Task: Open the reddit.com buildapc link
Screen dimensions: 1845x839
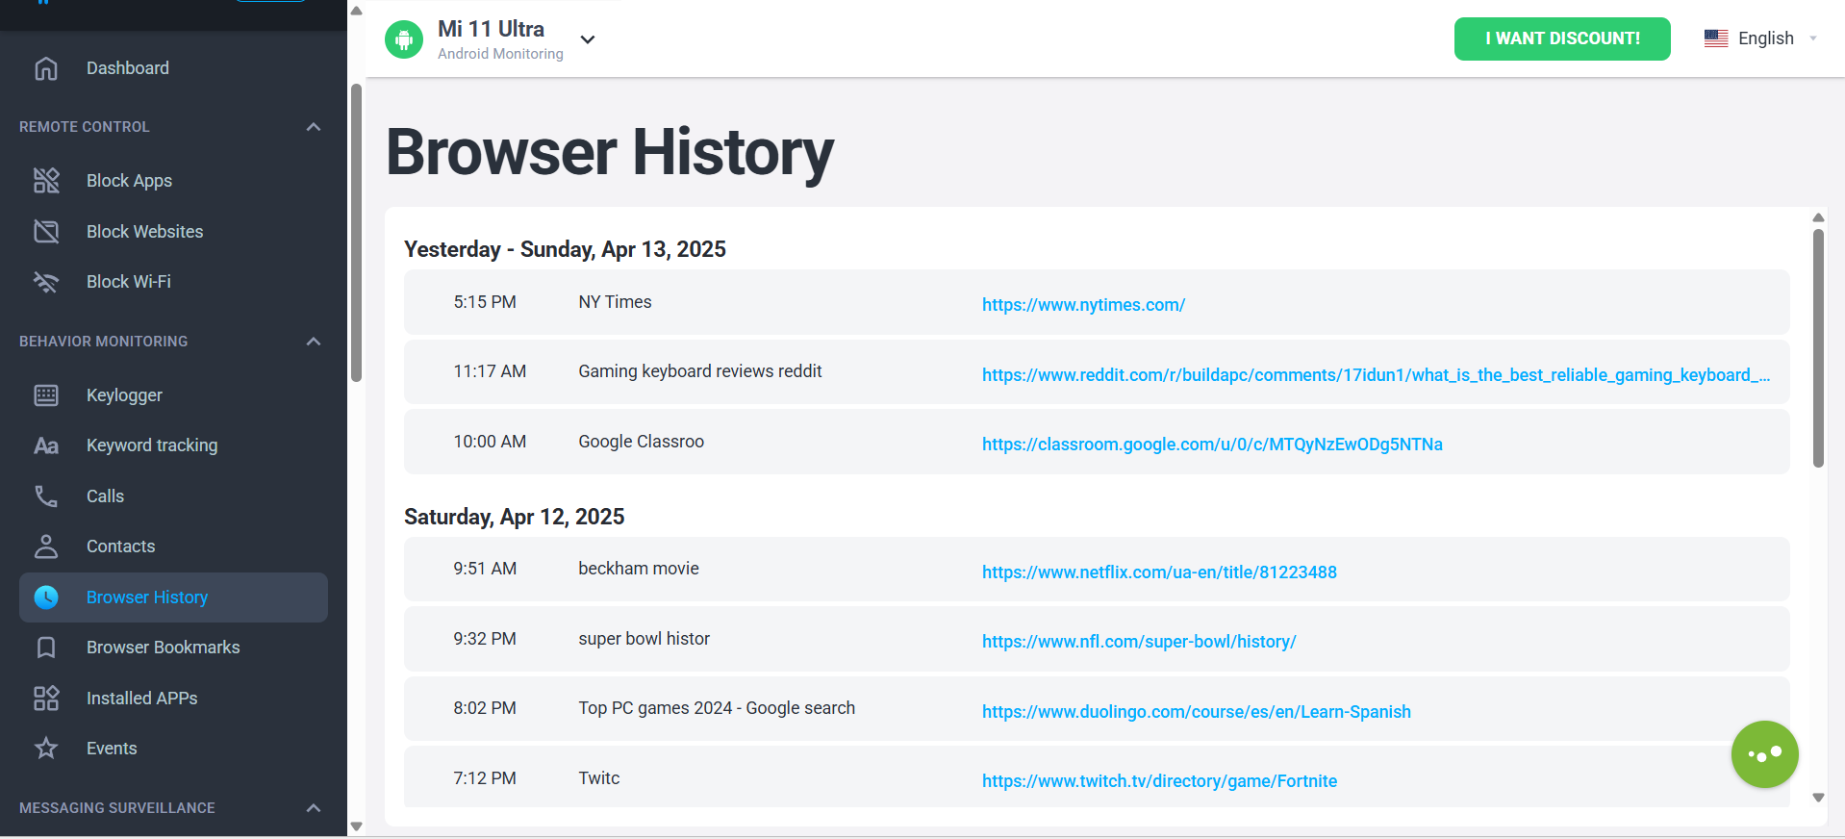Action: (1376, 375)
